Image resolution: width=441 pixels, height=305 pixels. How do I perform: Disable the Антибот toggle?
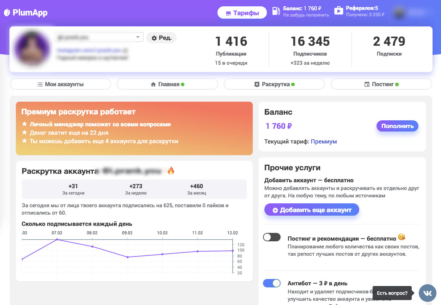[x=272, y=283]
